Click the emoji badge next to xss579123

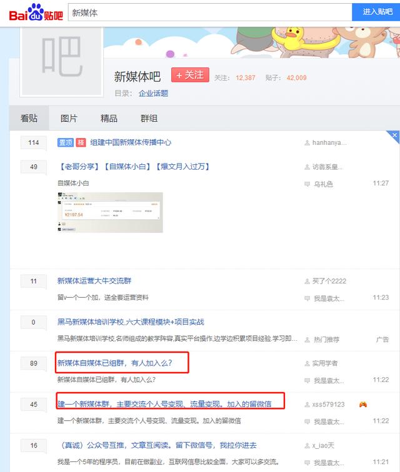click(x=363, y=405)
